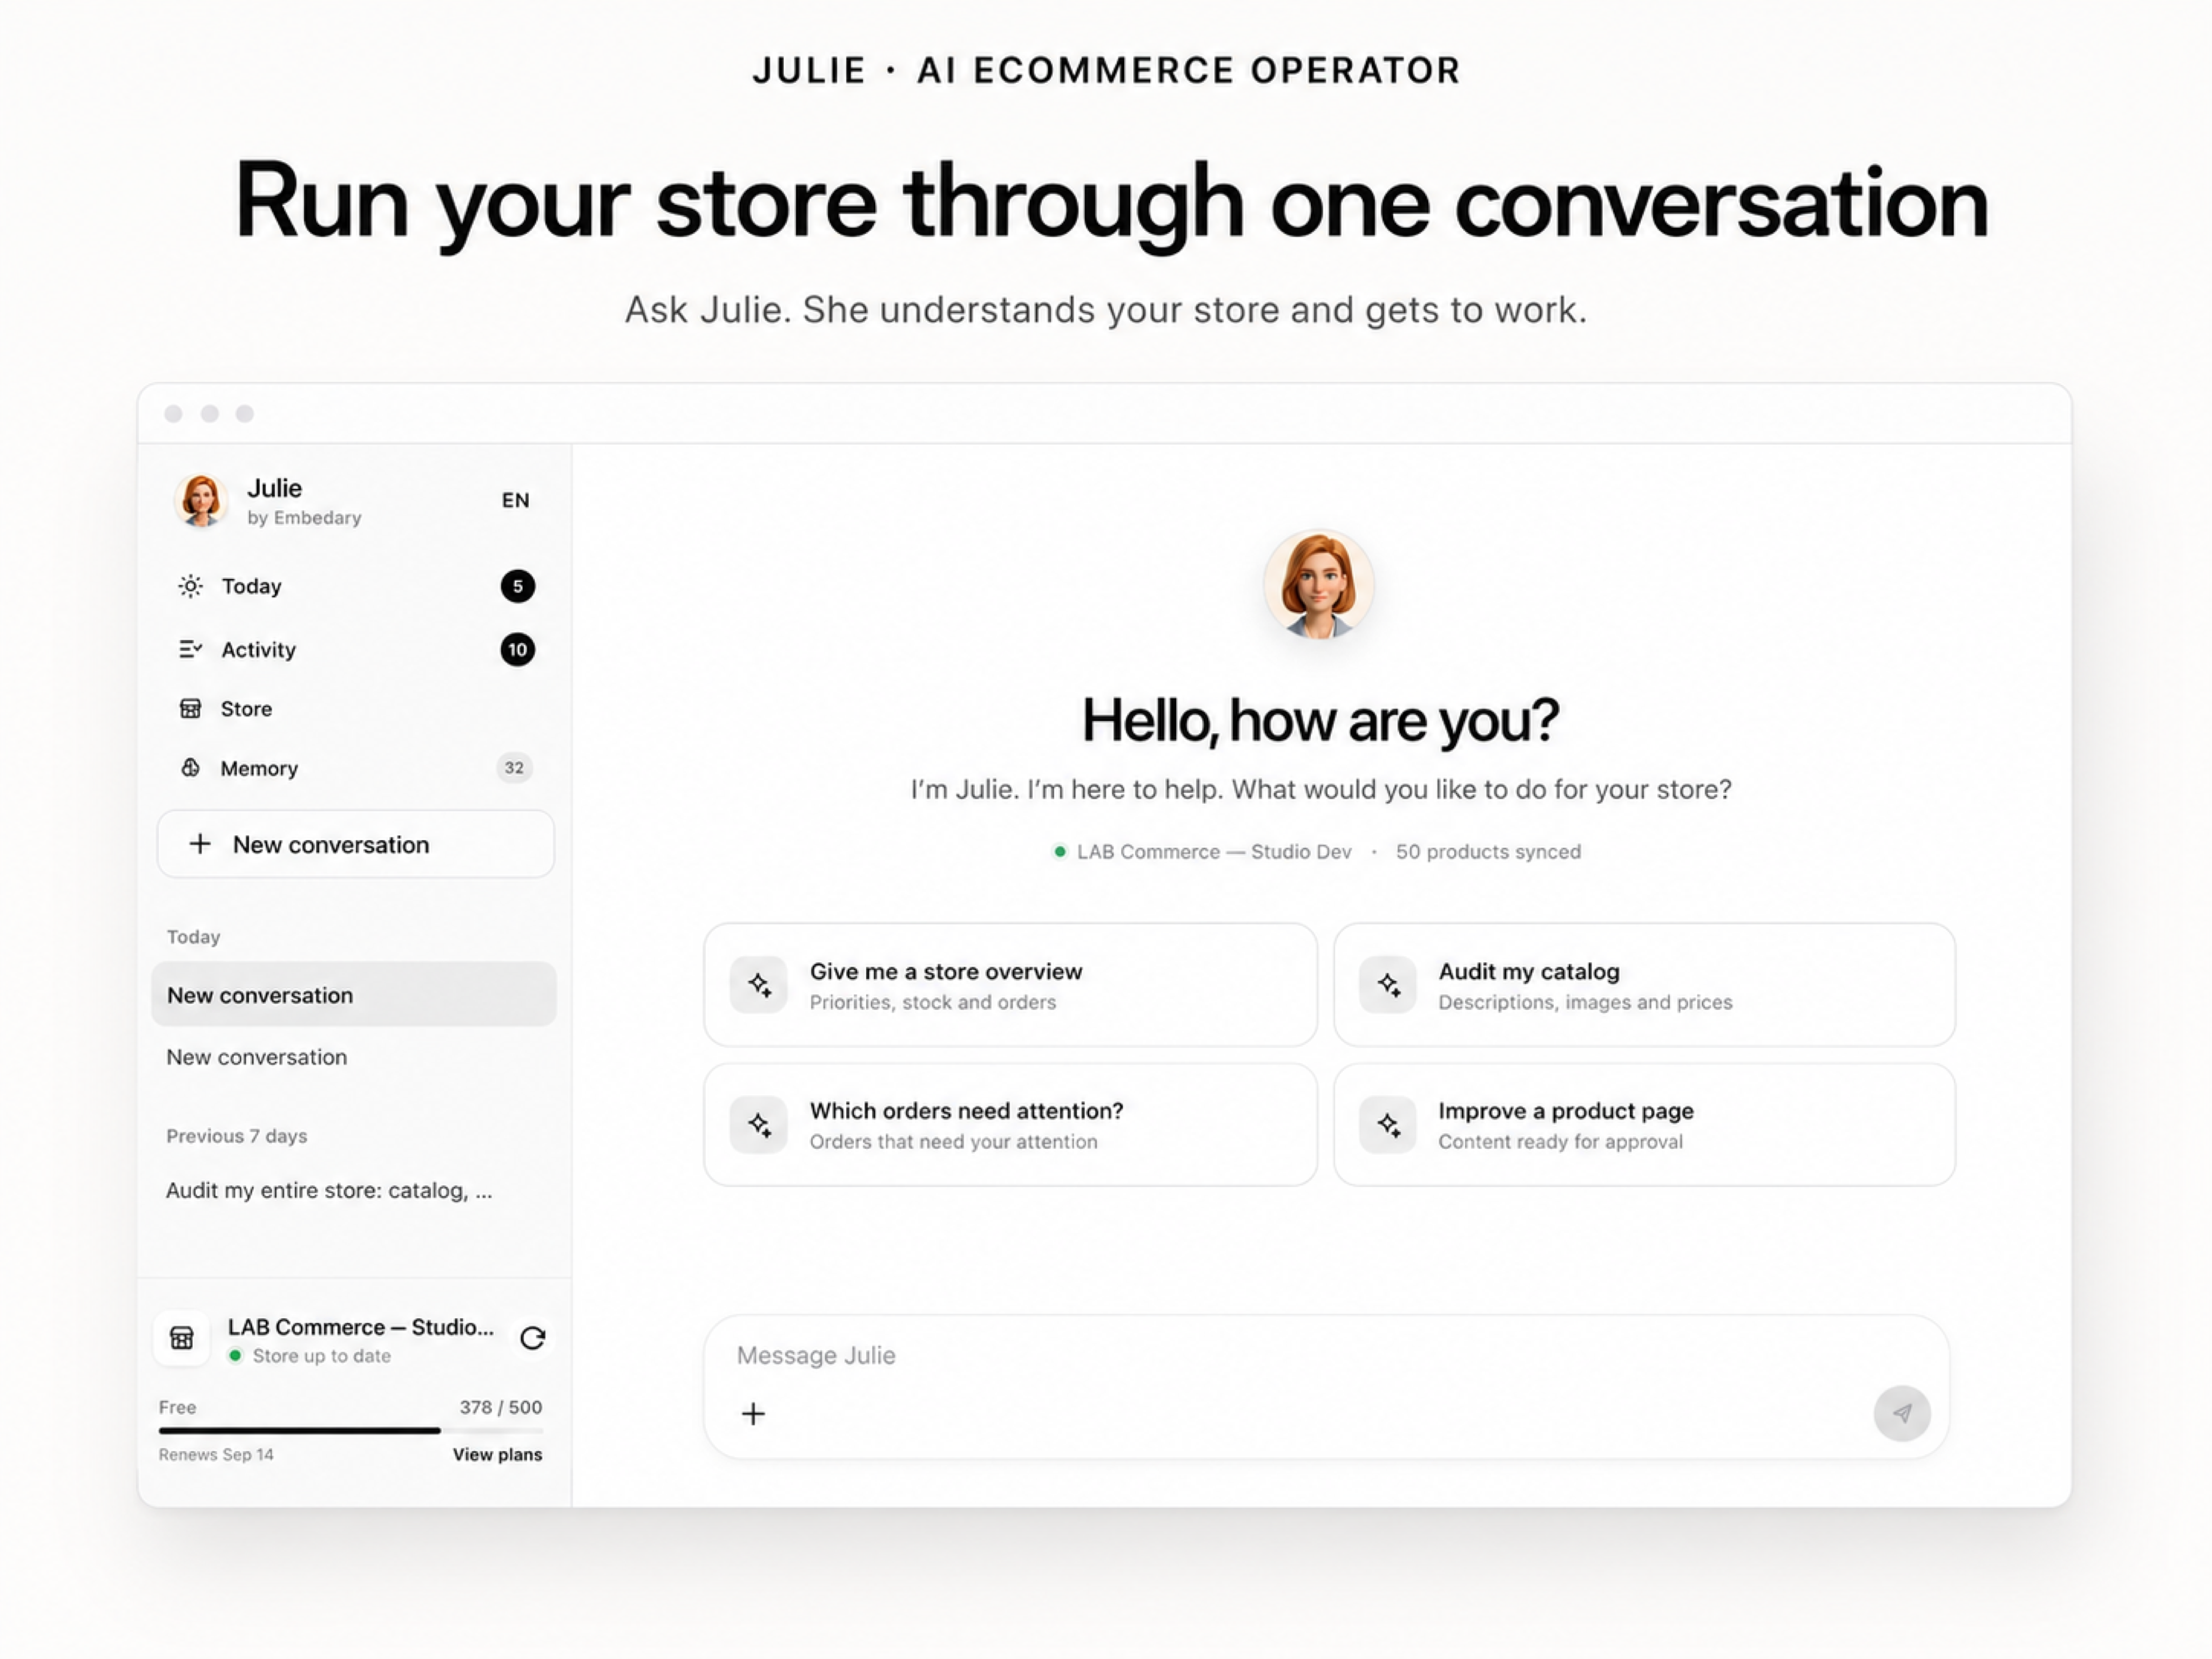Click the Today badge showing 5

[518, 586]
